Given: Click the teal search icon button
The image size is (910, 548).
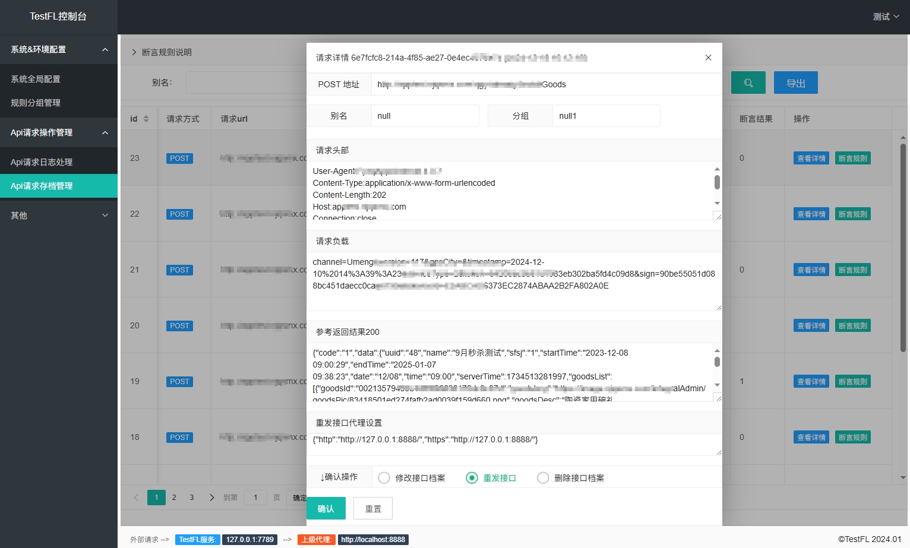Looking at the screenshot, I should pyautogui.click(x=748, y=83).
